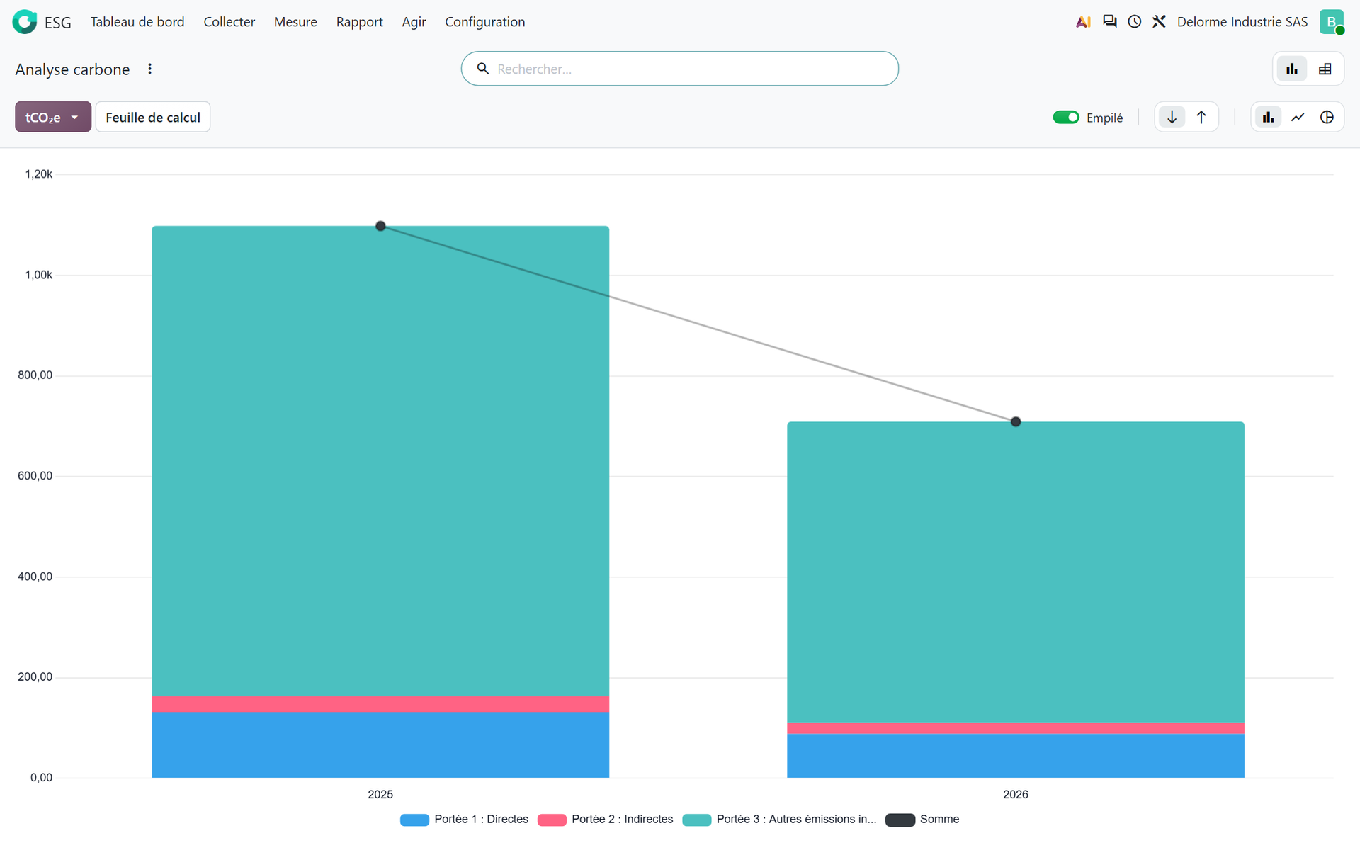Open the AI assistant icon
The image size is (1360, 850).
[1083, 22]
